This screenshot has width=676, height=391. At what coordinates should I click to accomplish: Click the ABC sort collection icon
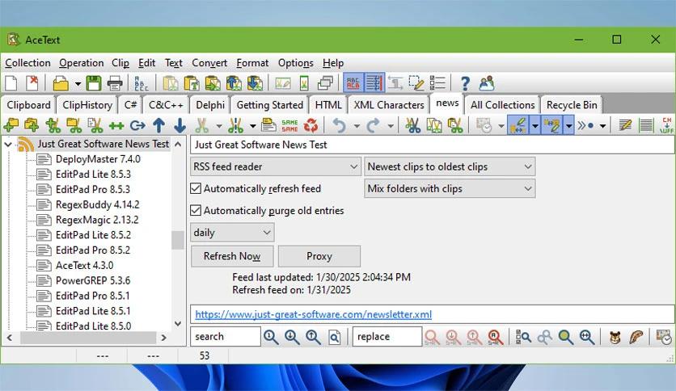pyautogui.click(x=141, y=83)
